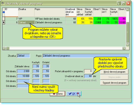The image size is (134, 105).
Task: Click the Popis description input field
Action: click(86, 56)
